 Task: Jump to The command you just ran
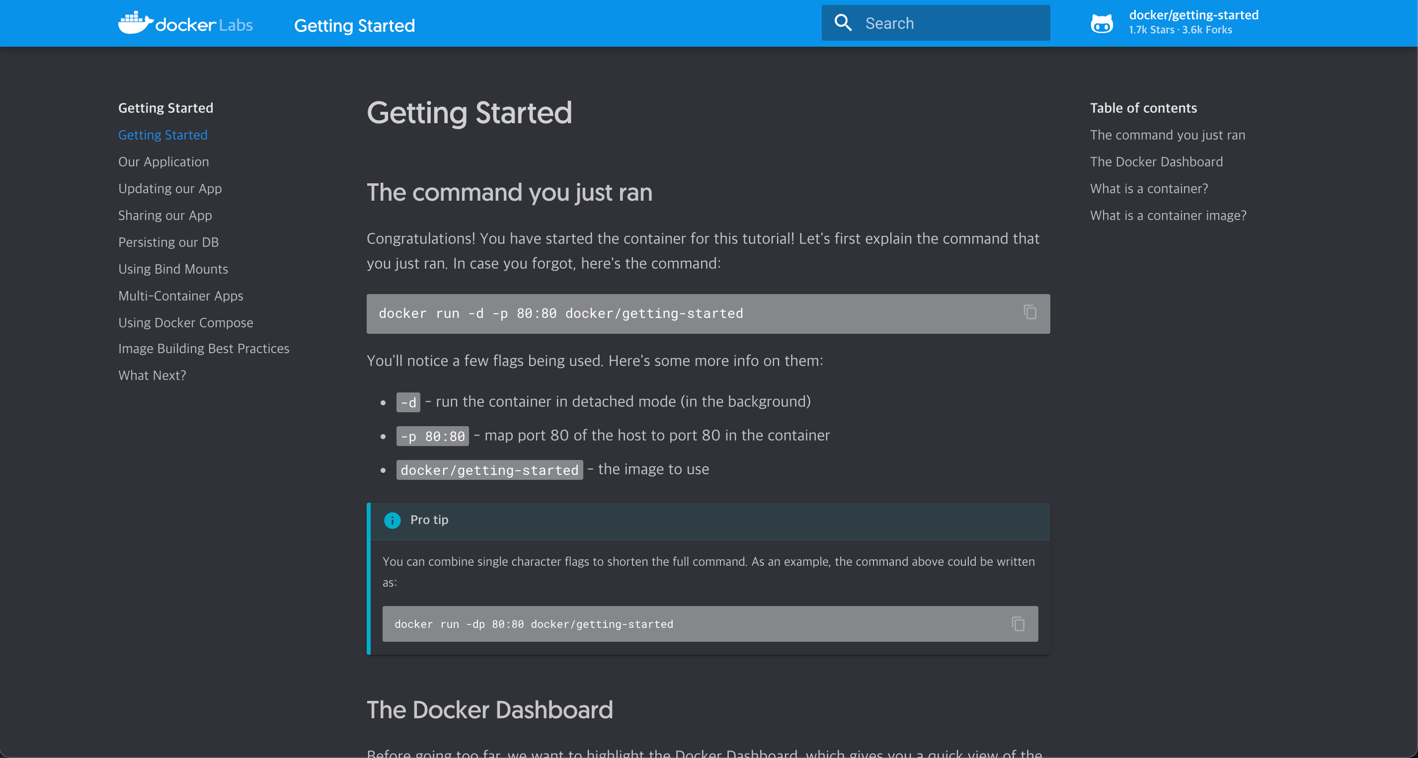[1168, 135]
